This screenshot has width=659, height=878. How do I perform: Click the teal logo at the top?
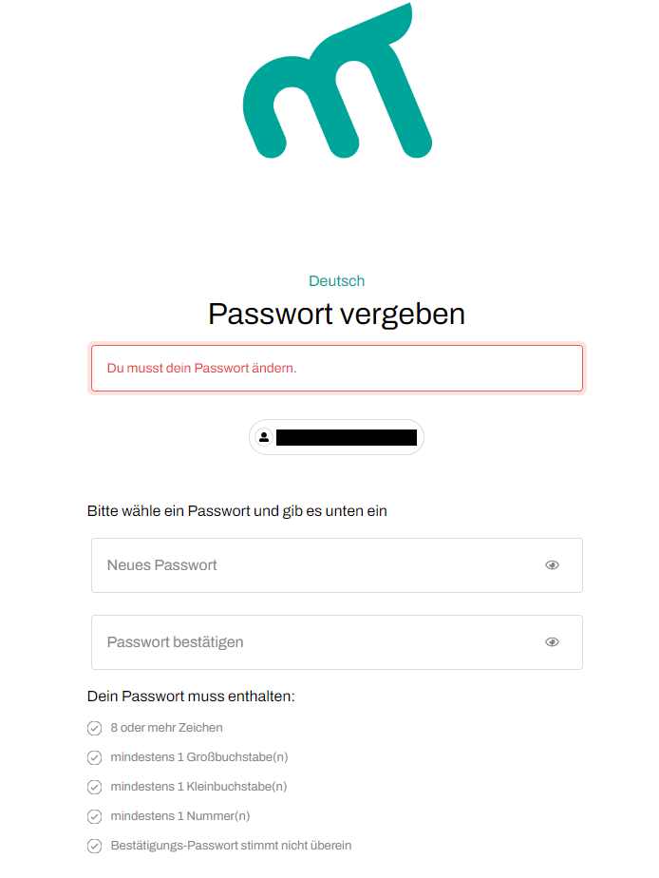pos(336,86)
